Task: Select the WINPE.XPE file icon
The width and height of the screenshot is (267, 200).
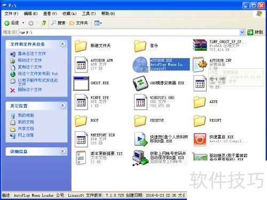Action: pos(81,102)
